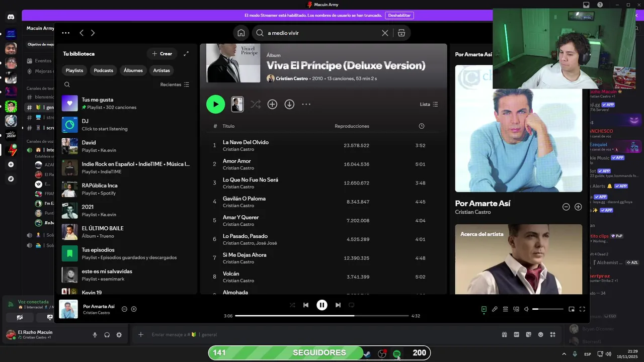Deafen with headphones icon in Discord

[107, 335]
